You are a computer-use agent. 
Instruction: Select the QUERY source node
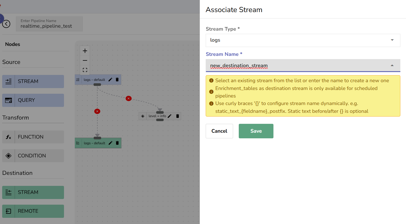click(x=33, y=100)
